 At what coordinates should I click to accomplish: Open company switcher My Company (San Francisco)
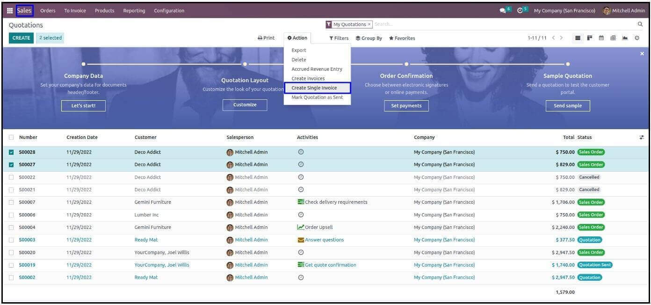point(564,10)
